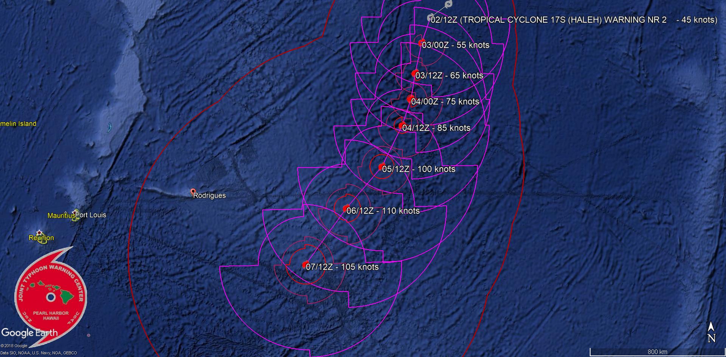
Task: Click the red marker at 04/00Z
Action: 411,99
